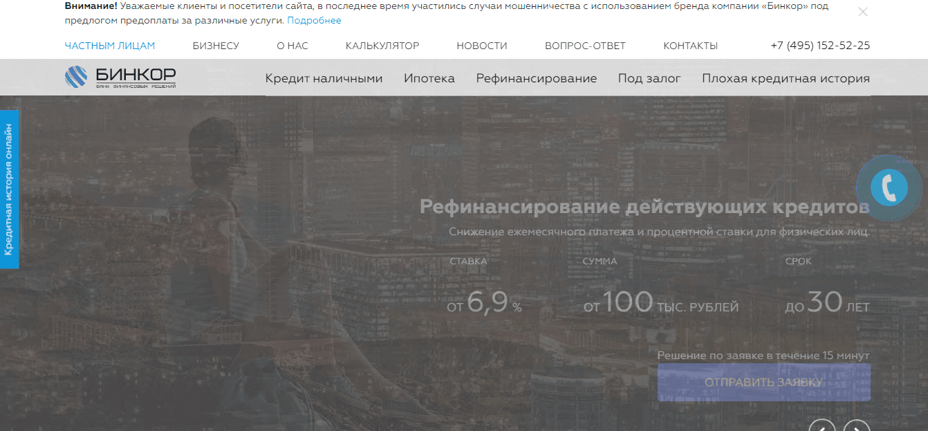Click the blue phone callback icon

889,187
